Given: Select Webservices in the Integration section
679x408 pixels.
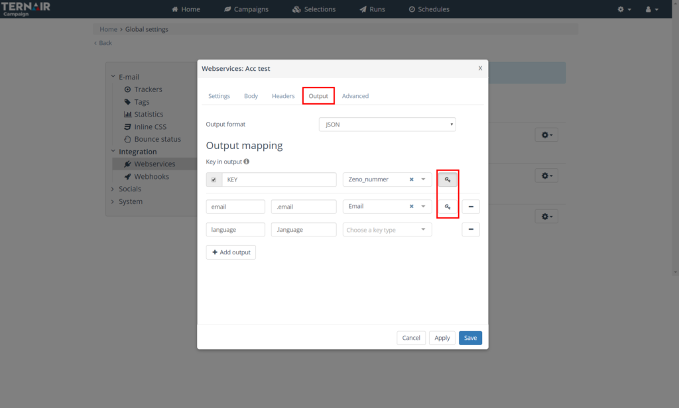Looking at the screenshot, I should (154, 164).
